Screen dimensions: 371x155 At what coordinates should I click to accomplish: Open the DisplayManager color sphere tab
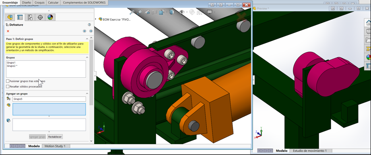50,17
